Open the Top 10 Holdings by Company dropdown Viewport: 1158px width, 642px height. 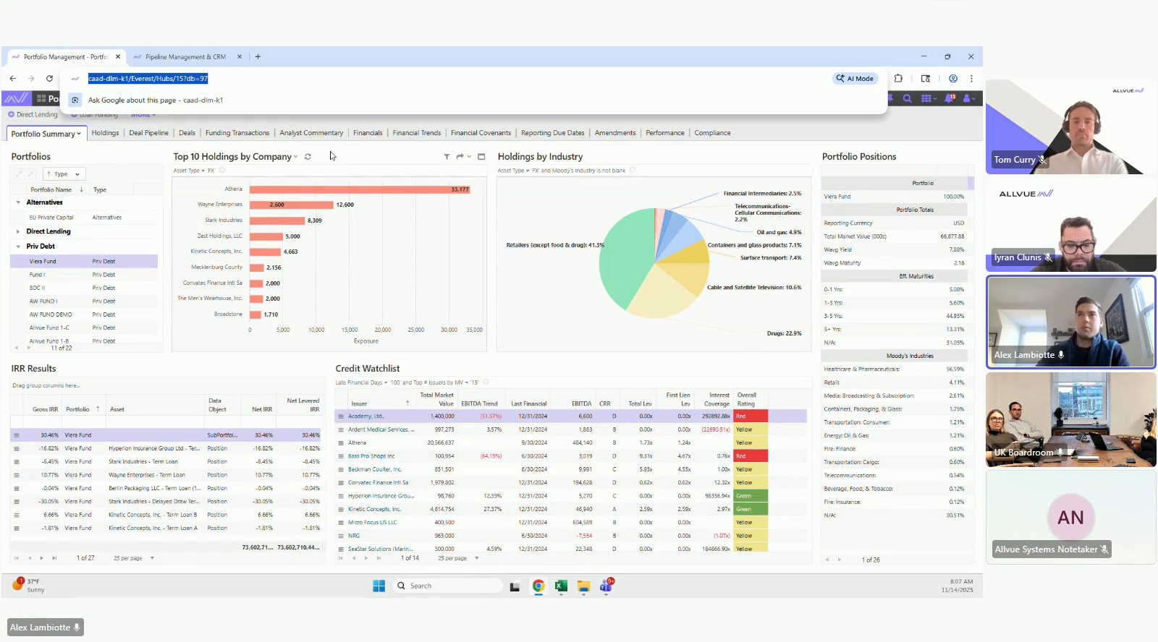point(295,157)
